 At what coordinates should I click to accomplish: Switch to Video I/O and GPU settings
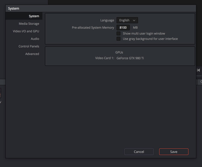point(26,31)
